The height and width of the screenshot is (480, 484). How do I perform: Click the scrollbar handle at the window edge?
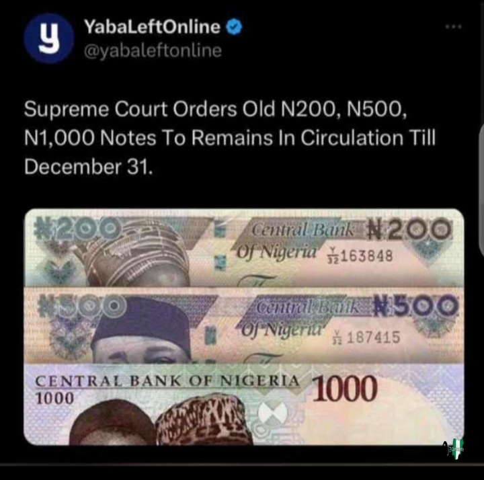tap(481, 190)
